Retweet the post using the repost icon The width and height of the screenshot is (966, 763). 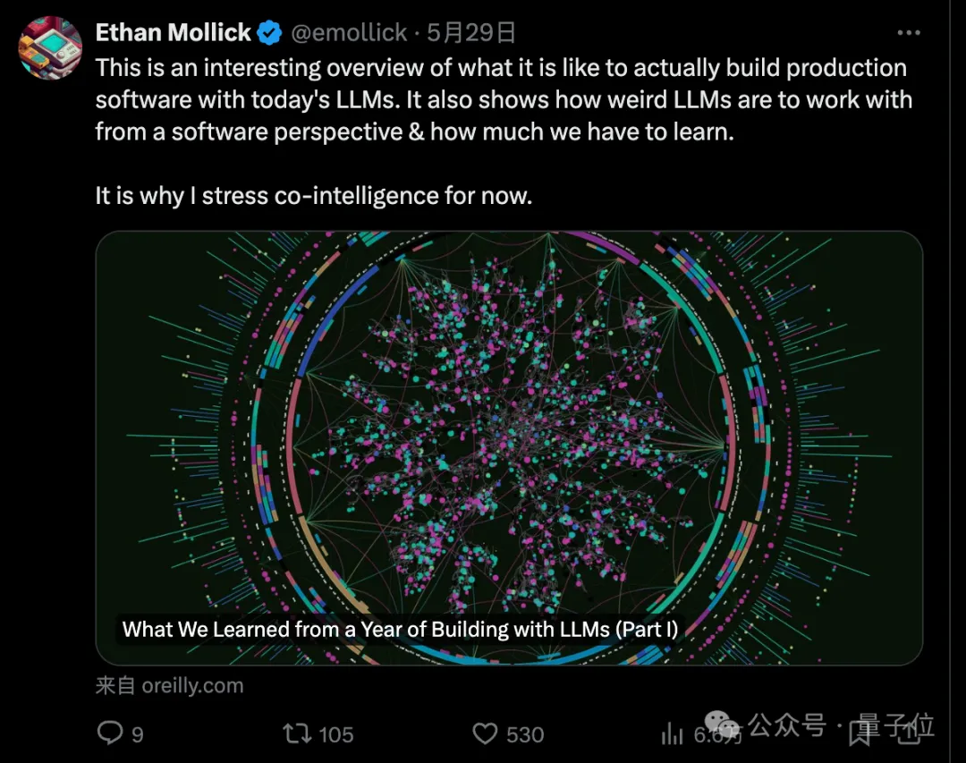click(296, 734)
